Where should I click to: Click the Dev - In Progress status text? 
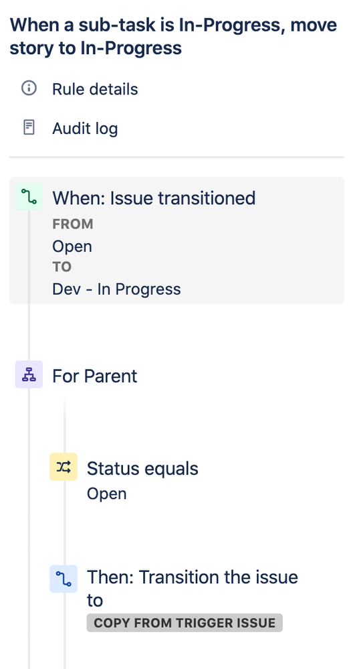click(116, 289)
